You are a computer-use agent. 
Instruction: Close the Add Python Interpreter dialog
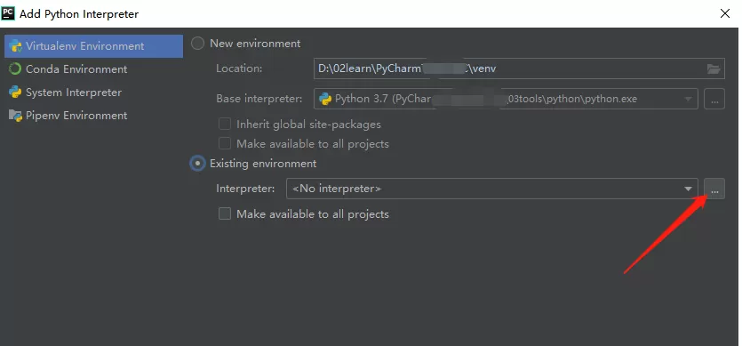coord(725,13)
